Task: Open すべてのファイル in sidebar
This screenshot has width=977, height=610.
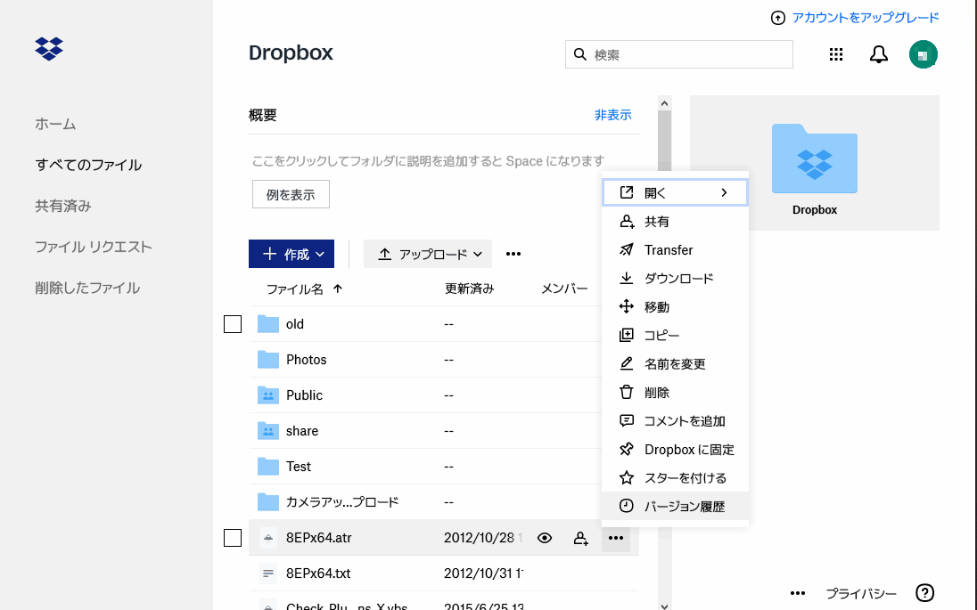Action: click(x=88, y=165)
